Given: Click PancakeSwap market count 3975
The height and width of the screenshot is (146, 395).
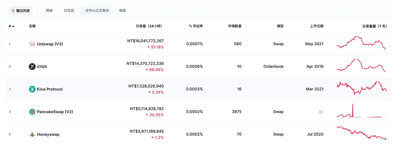Looking at the screenshot, I should [237, 112].
